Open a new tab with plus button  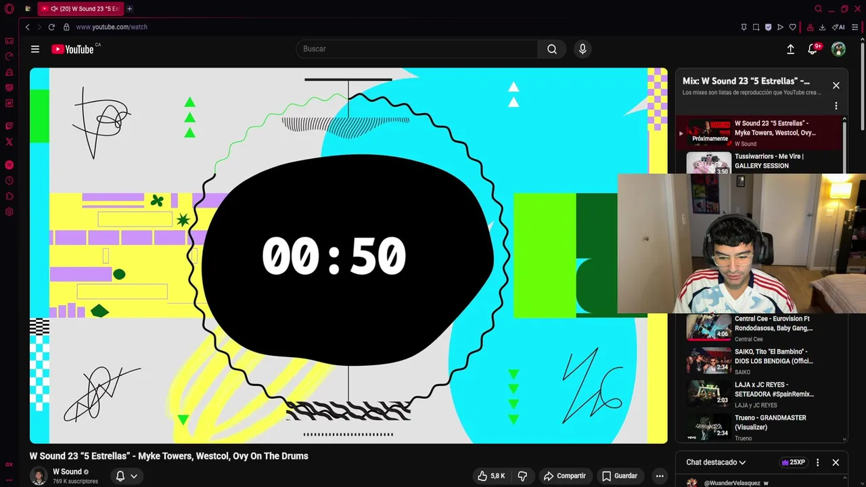tap(129, 9)
